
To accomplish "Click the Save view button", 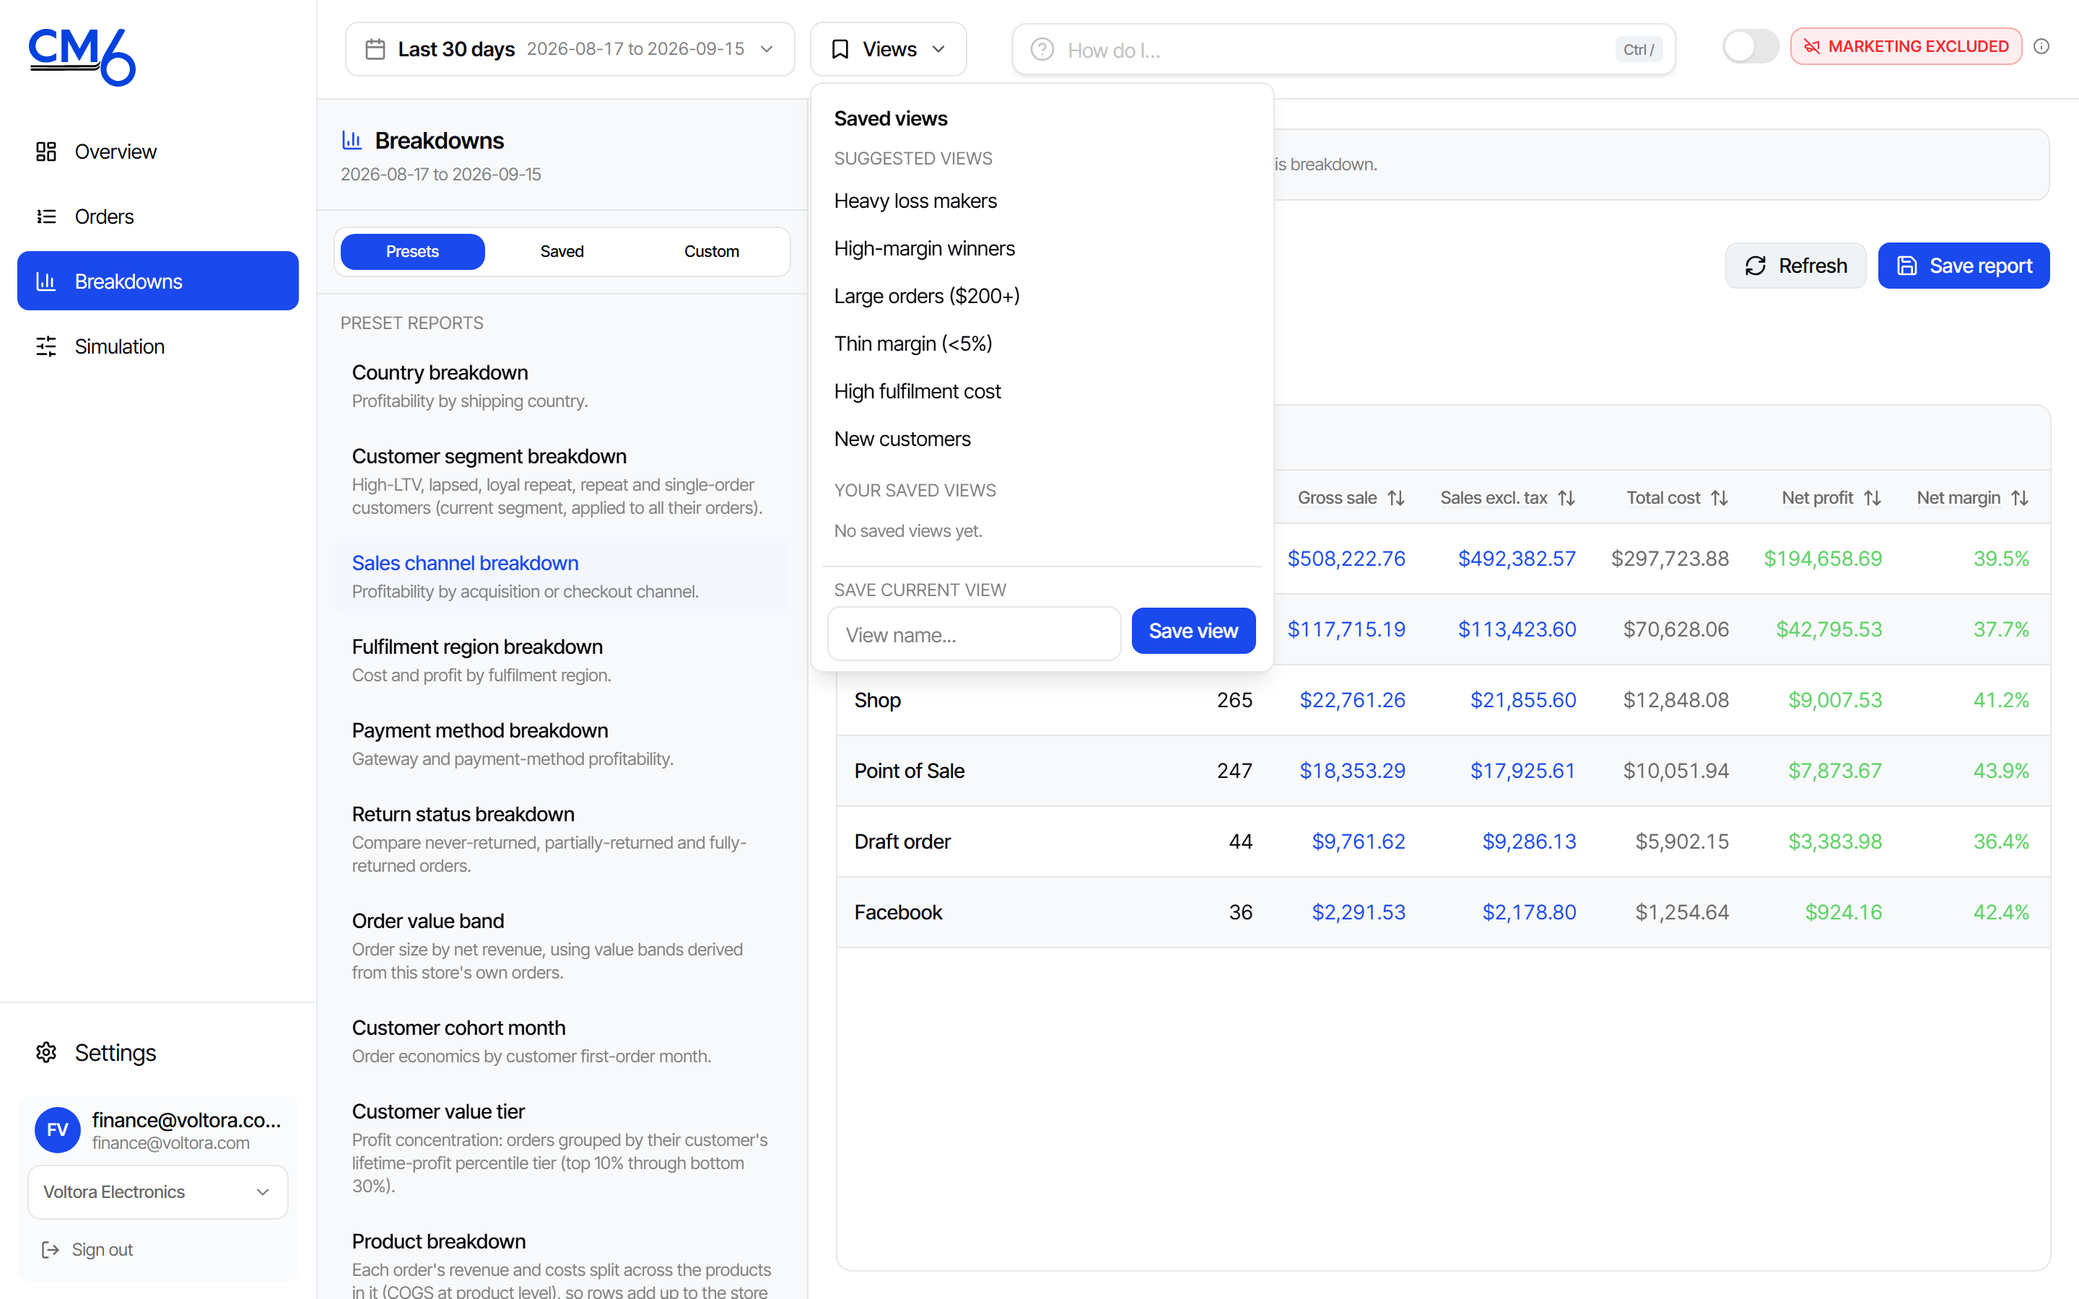I will click(1193, 631).
